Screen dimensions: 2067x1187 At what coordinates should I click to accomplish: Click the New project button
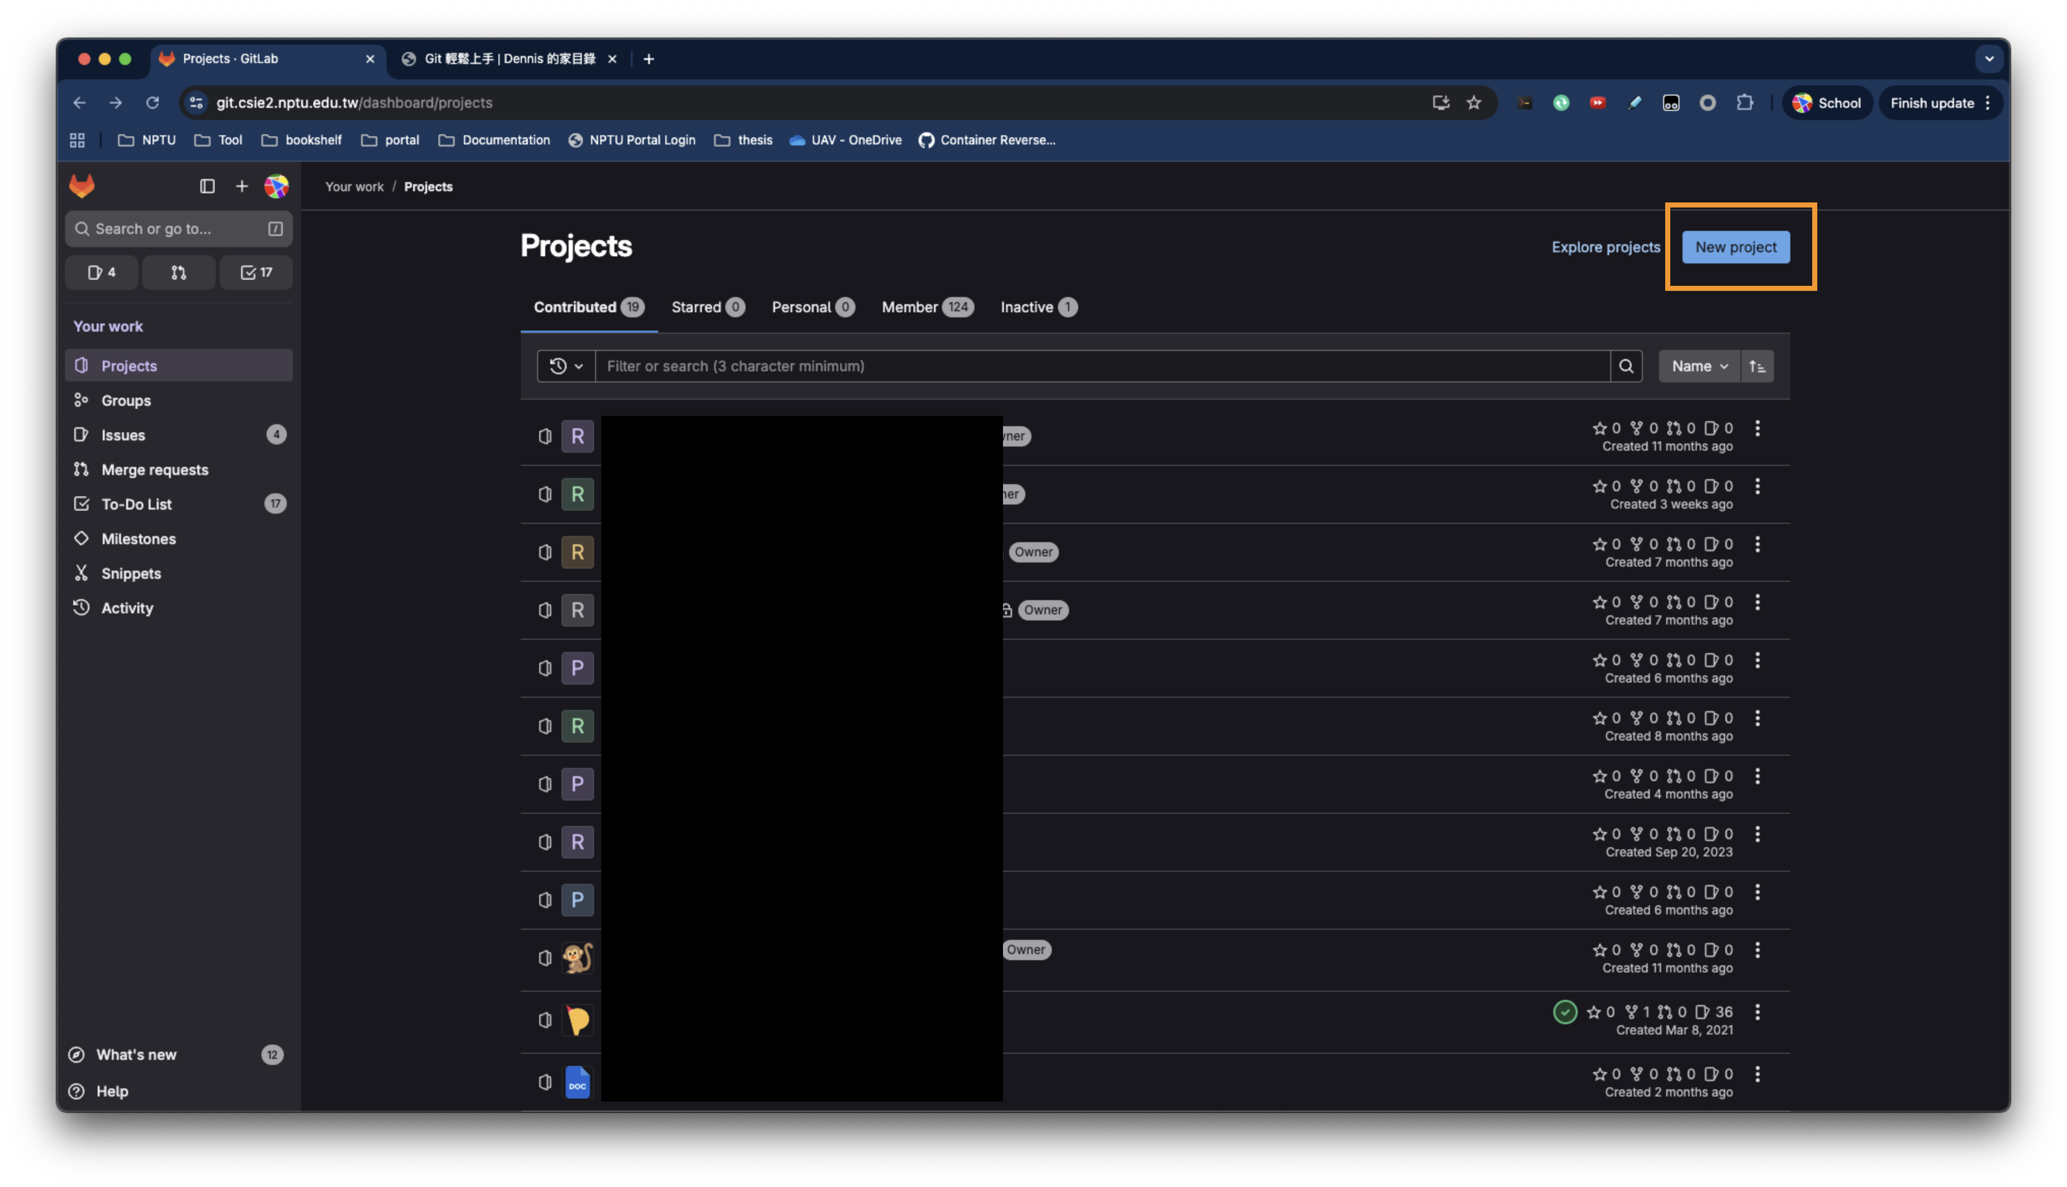pyautogui.click(x=1735, y=247)
